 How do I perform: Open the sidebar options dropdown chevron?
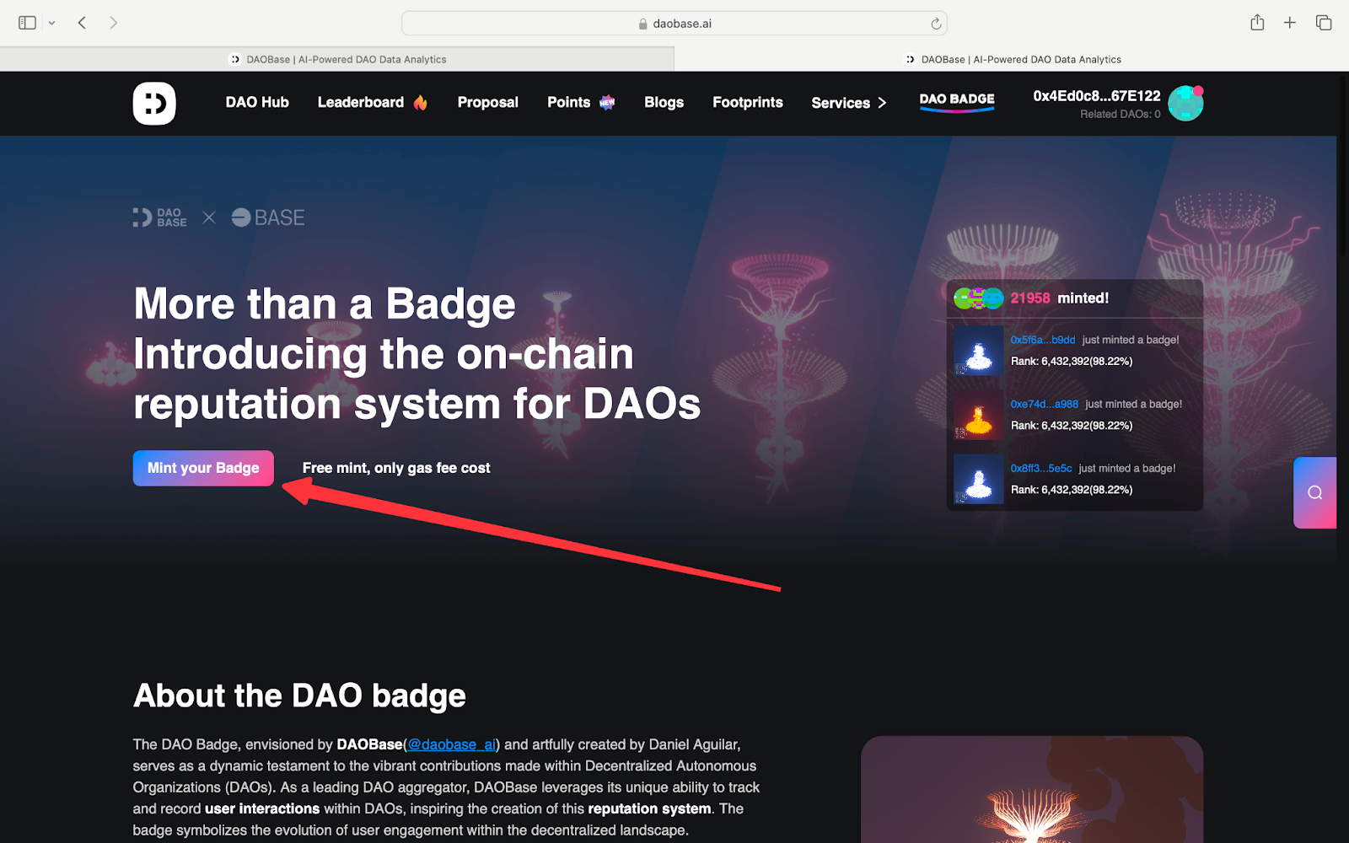[51, 23]
